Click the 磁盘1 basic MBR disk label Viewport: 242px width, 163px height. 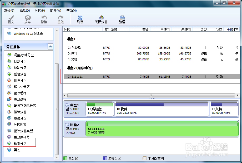(74, 109)
